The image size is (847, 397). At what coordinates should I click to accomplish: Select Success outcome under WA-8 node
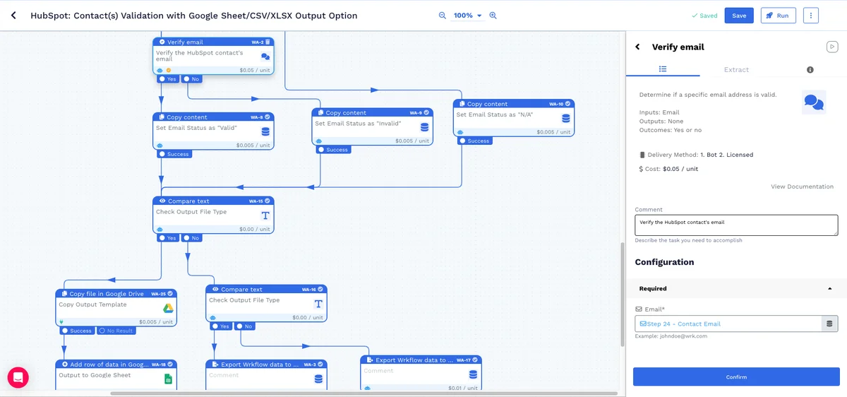coord(174,154)
